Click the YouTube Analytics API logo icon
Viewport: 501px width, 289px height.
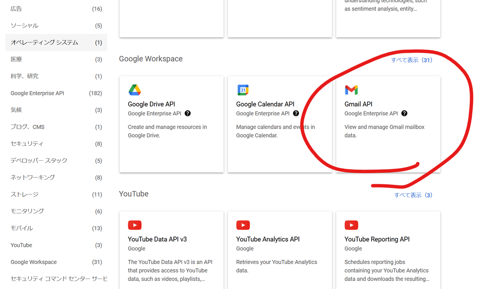[x=243, y=225]
